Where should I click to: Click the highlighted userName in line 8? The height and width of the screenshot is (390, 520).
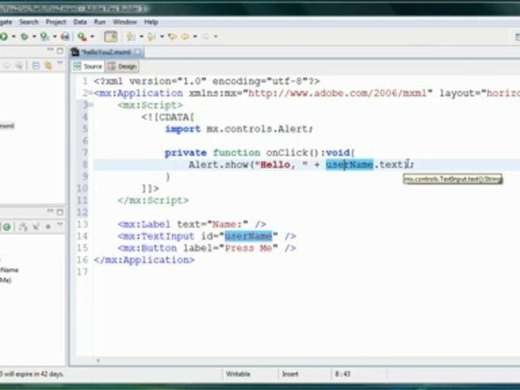tap(349, 165)
